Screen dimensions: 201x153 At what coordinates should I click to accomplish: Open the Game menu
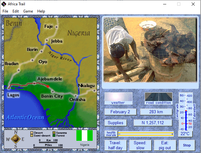pyautogui.click(x=28, y=11)
